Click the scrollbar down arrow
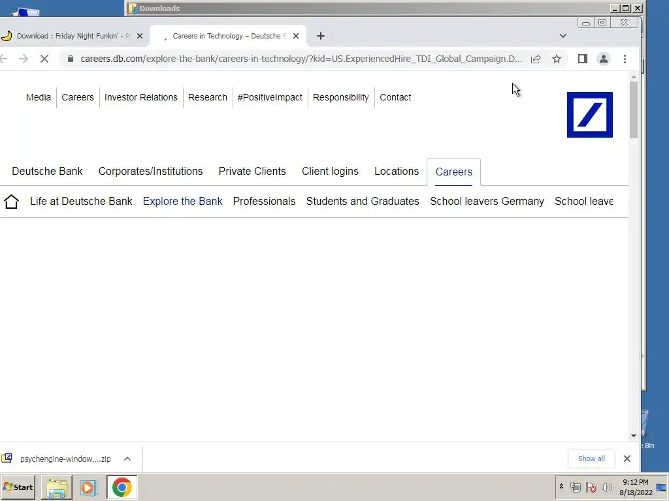 coord(634,435)
